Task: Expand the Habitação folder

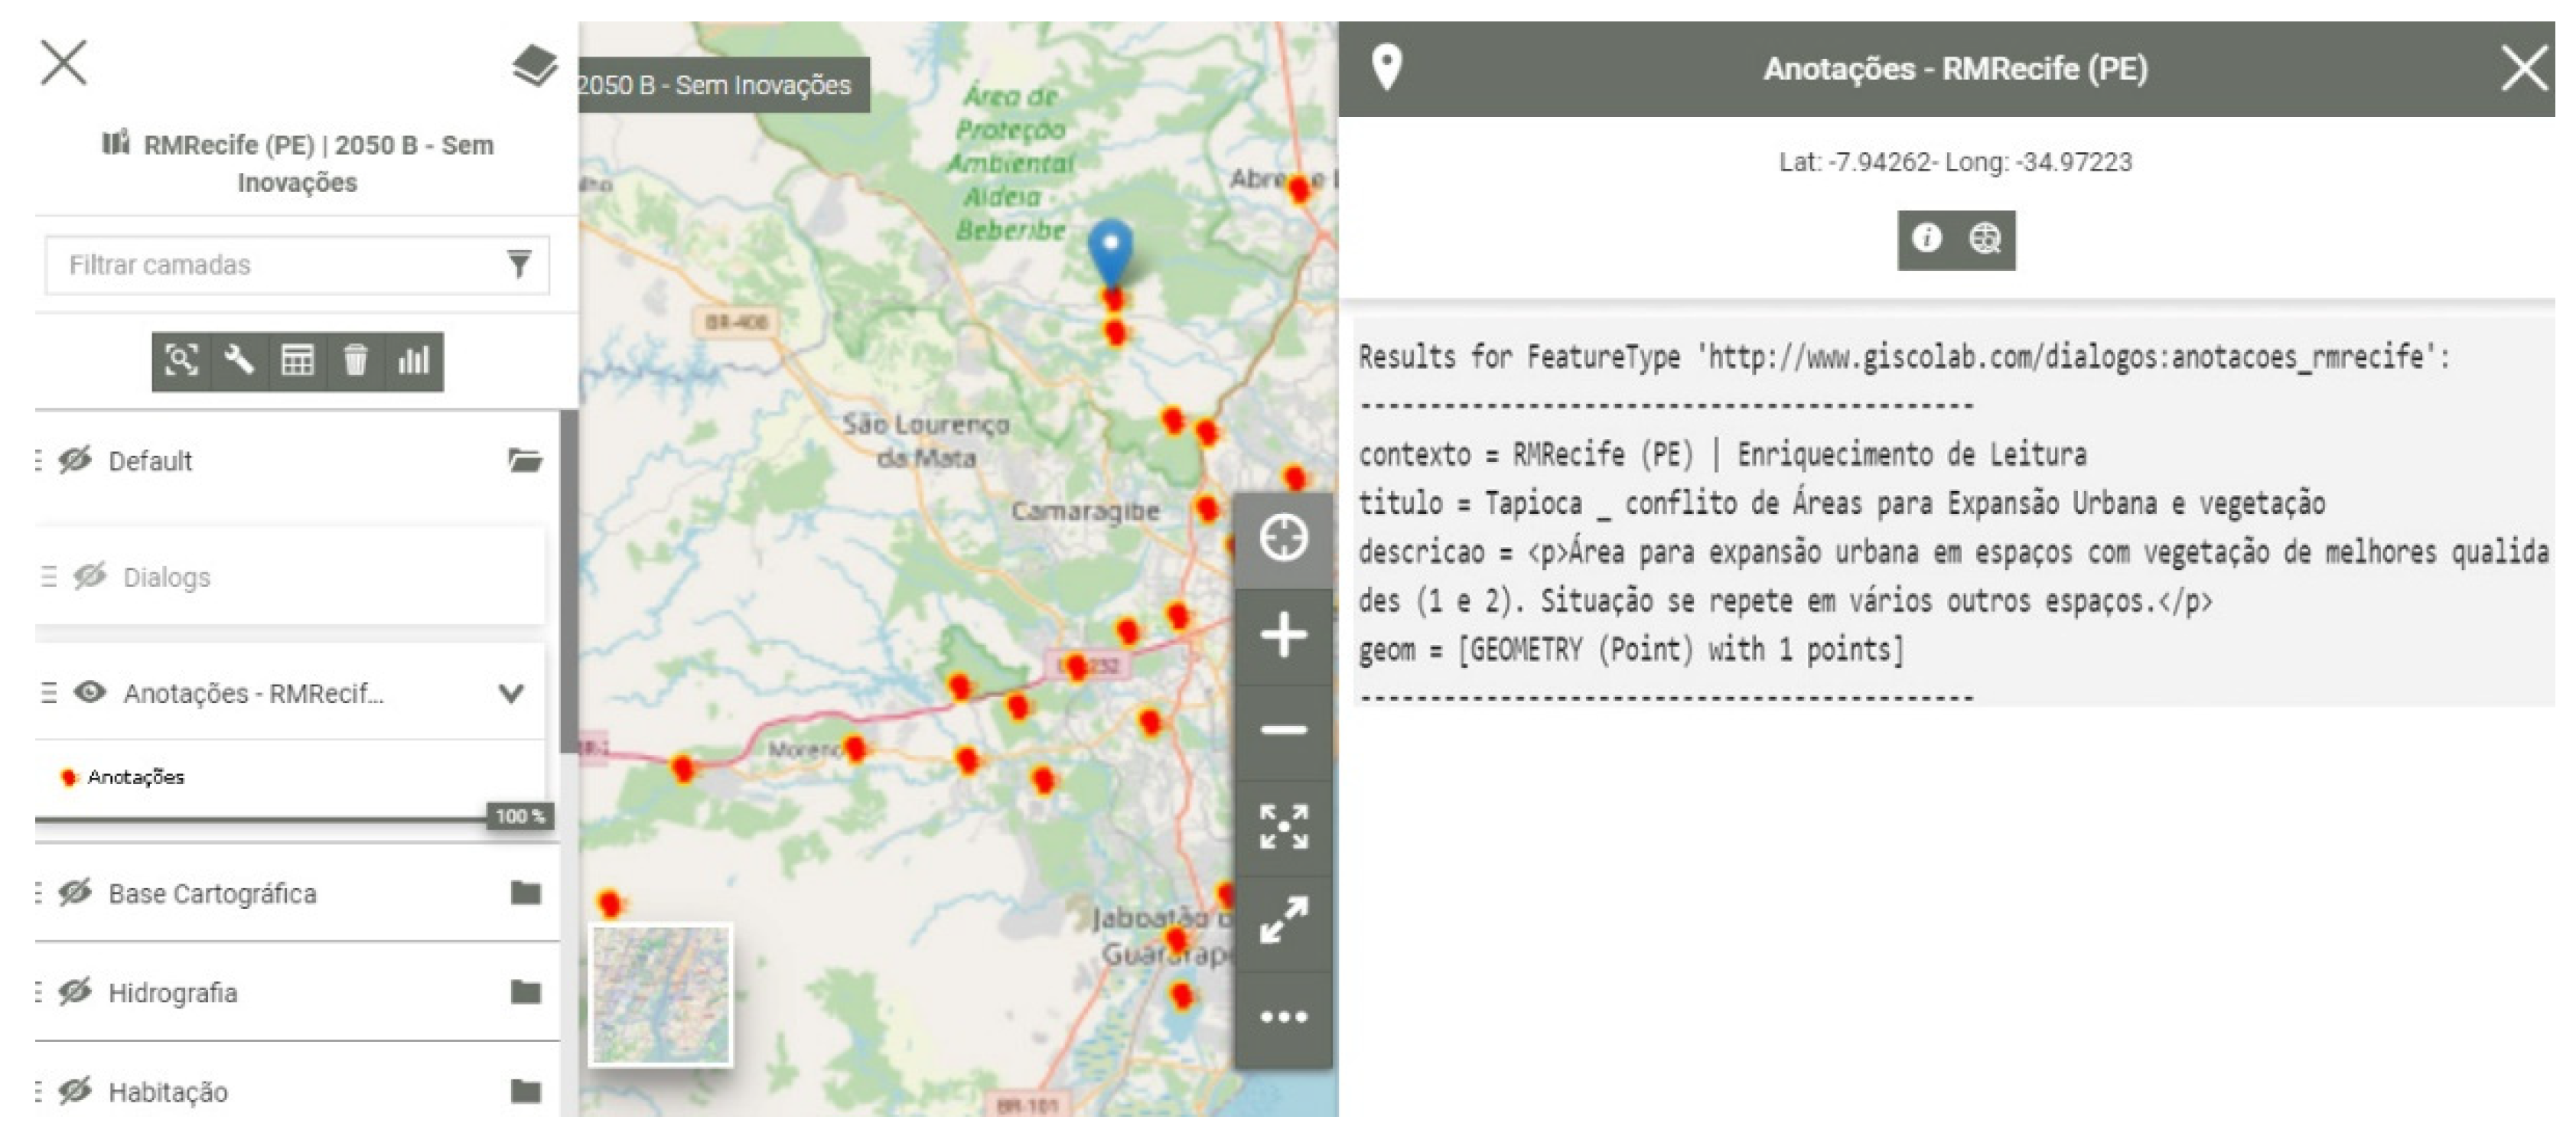Action: coord(525,1091)
